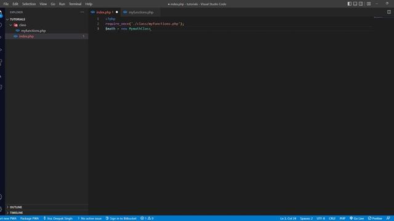Image resolution: width=394 pixels, height=221 pixels.
Task: Click code line 2 require_once statement
Action: click(145, 24)
